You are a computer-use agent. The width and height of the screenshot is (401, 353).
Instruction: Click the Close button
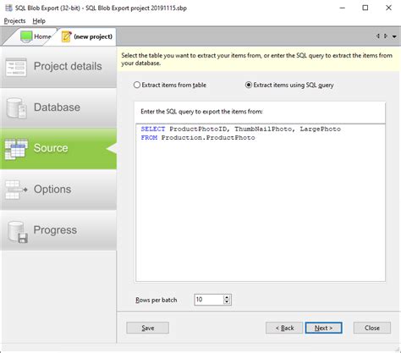tap(372, 328)
